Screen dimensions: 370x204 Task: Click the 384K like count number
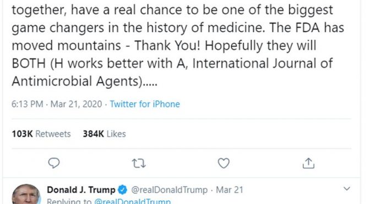(94, 134)
